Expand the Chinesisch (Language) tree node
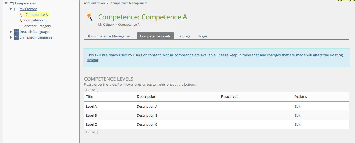 coord(11,37)
